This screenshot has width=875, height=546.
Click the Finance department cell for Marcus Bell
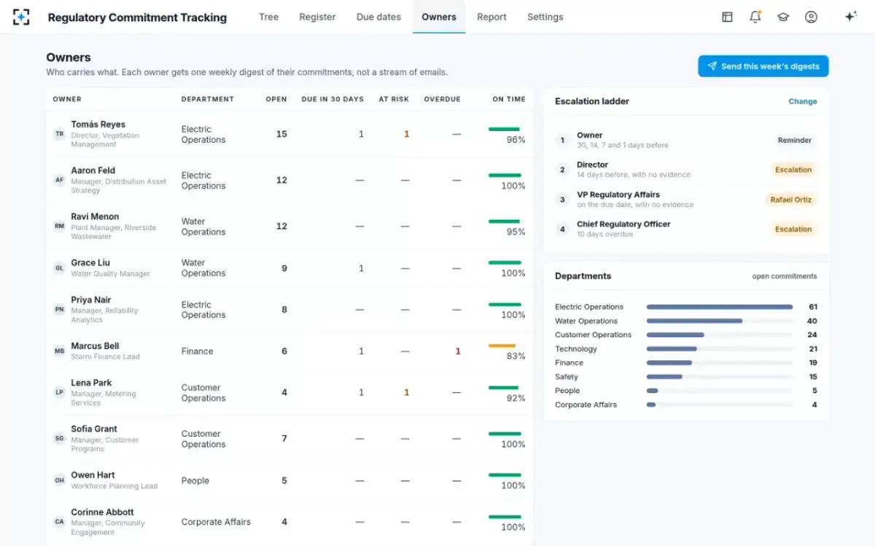(198, 351)
